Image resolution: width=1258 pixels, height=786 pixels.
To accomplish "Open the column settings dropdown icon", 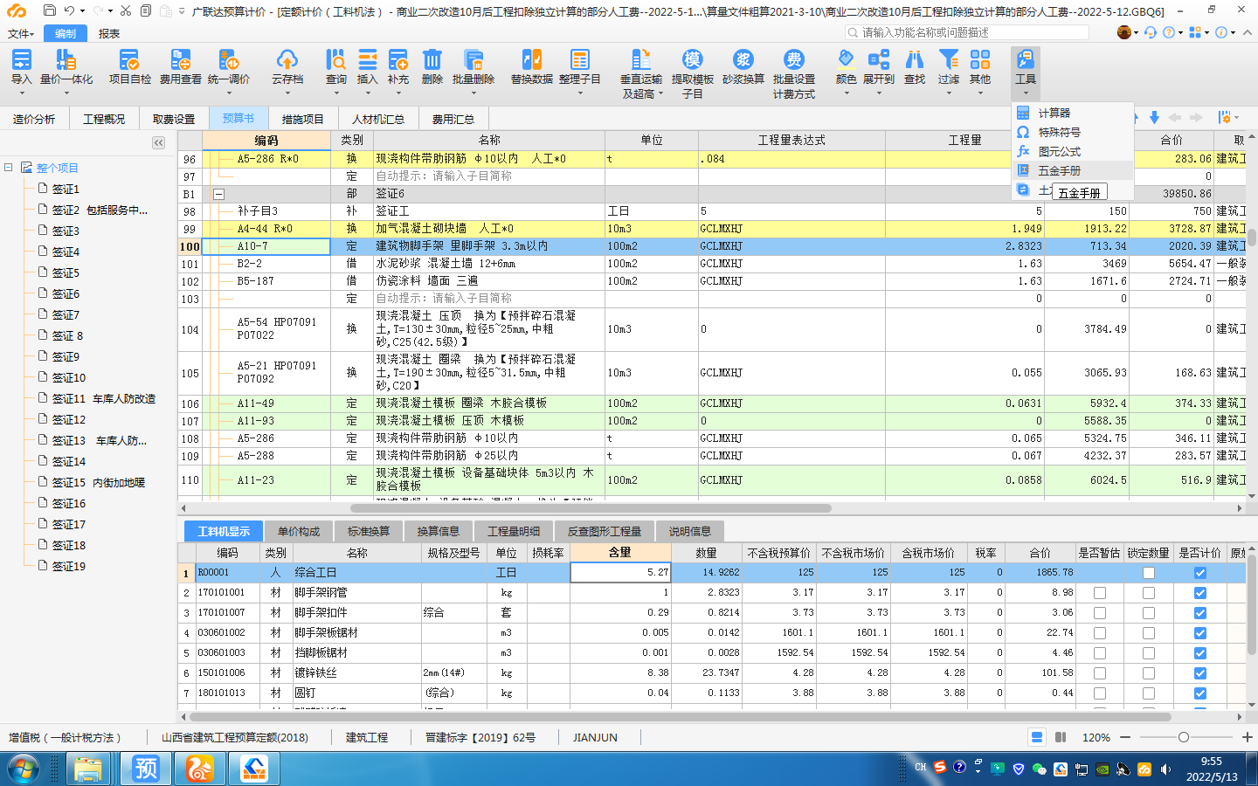I will 1227,117.
